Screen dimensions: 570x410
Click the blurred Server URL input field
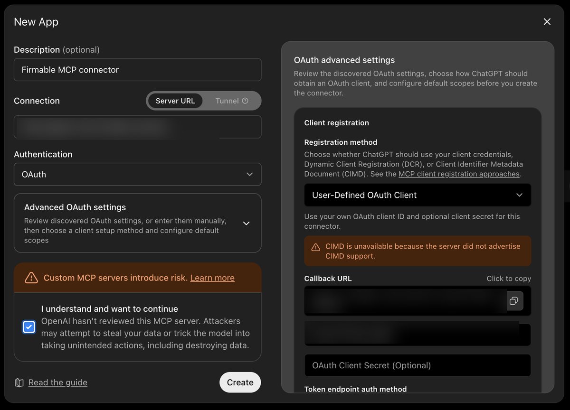138,127
